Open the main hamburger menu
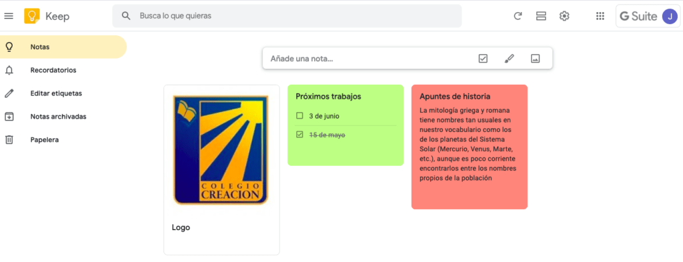The image size is (683, 262). pos(9,16)
